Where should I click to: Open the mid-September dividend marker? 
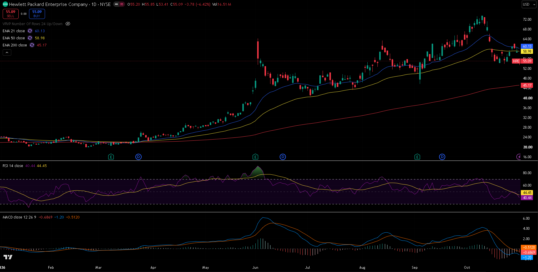tap(442, 157)
